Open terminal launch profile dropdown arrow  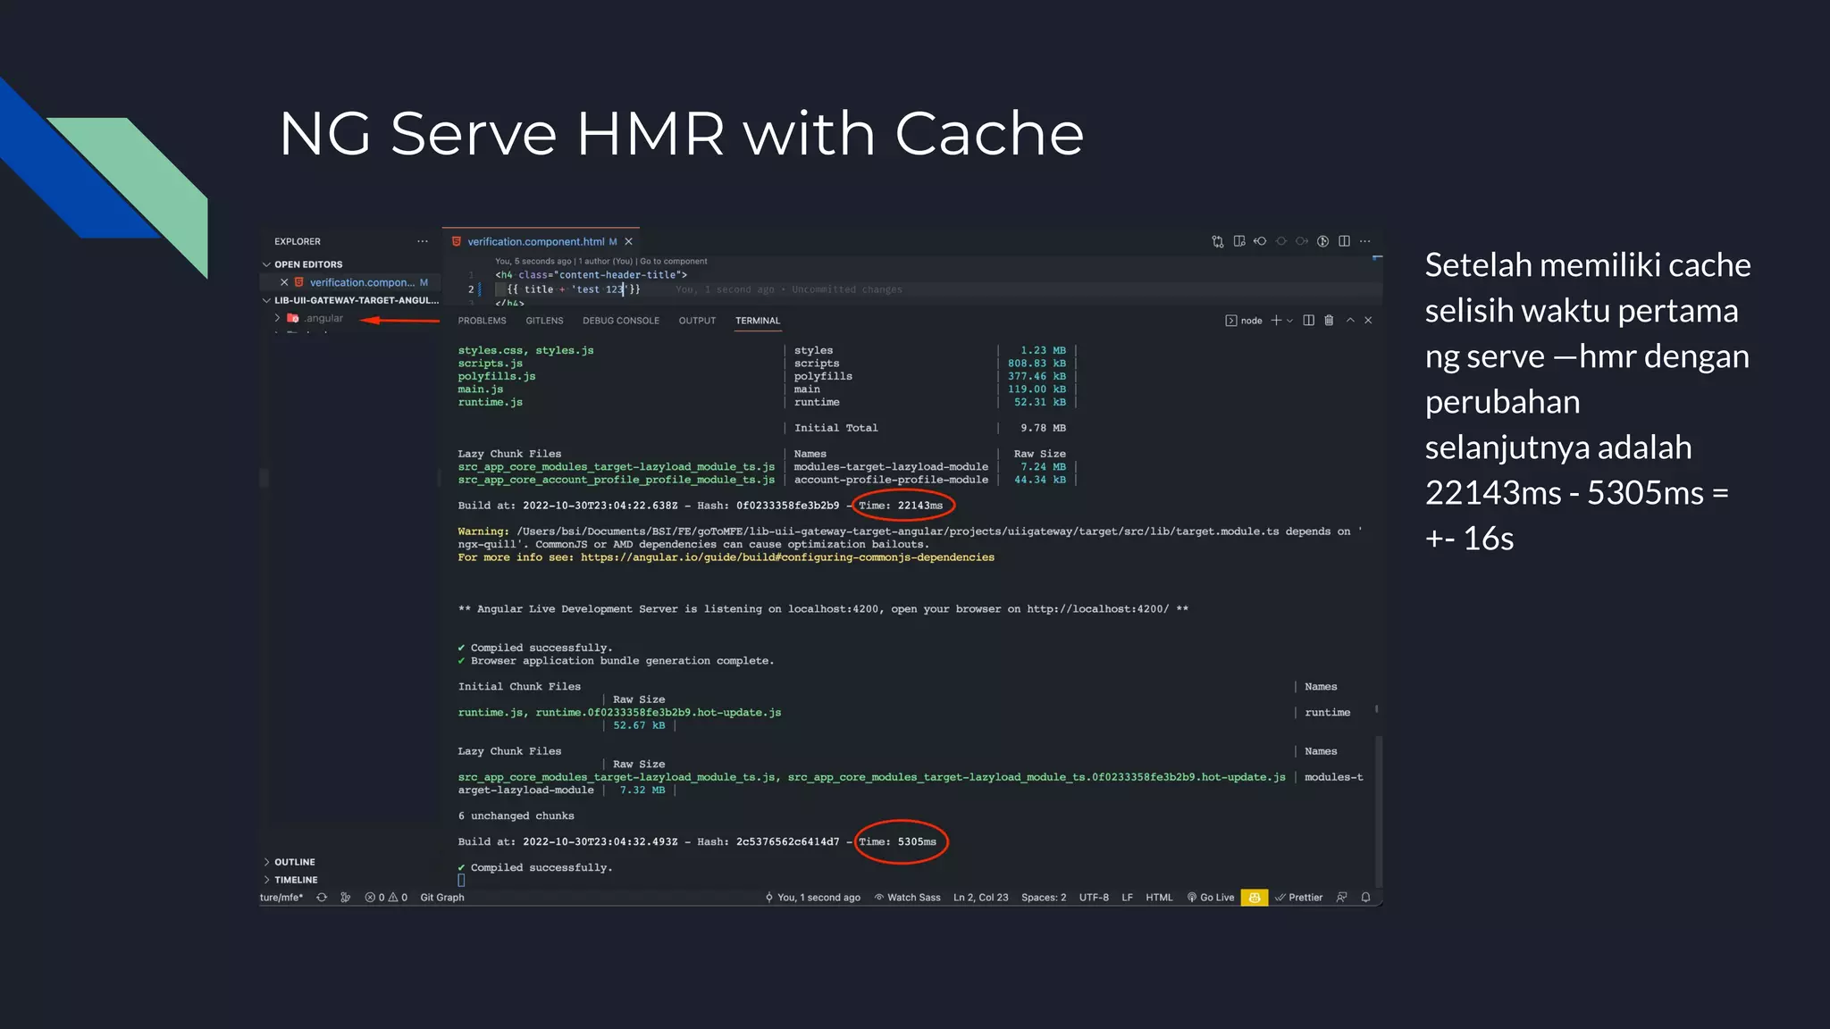click(1289, 321)
